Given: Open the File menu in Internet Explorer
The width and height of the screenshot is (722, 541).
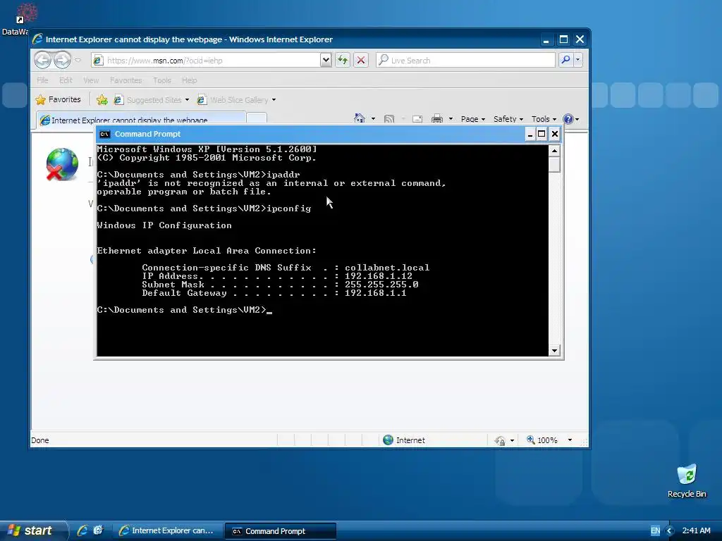Looking at the screenshot, I should pos(42,80).
